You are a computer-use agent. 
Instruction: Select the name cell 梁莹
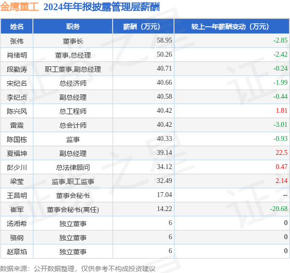(17, 182)
